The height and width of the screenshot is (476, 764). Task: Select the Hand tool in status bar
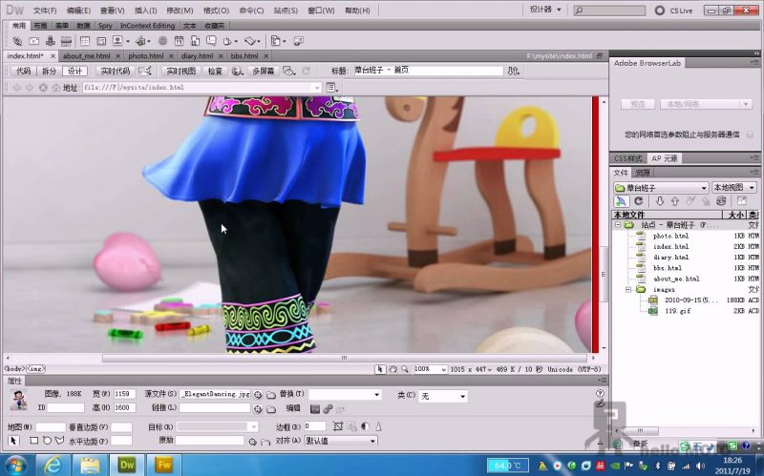click(393, 369)
